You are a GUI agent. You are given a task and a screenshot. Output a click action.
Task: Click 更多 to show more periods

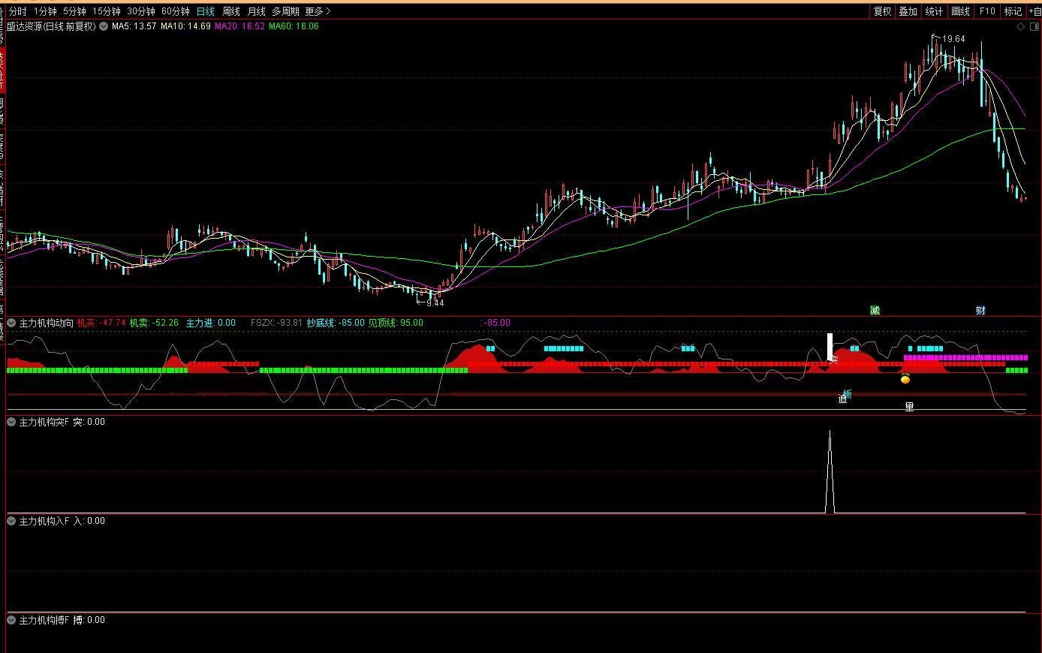pos(317,11)
